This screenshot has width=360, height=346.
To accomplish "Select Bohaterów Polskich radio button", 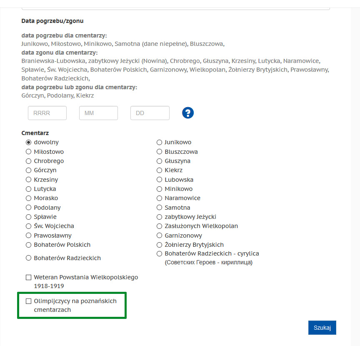I will [x=28, y=245].
